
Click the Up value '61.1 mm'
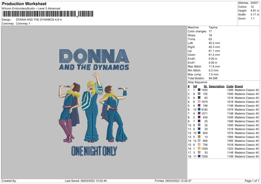click(x=214, y=51)
